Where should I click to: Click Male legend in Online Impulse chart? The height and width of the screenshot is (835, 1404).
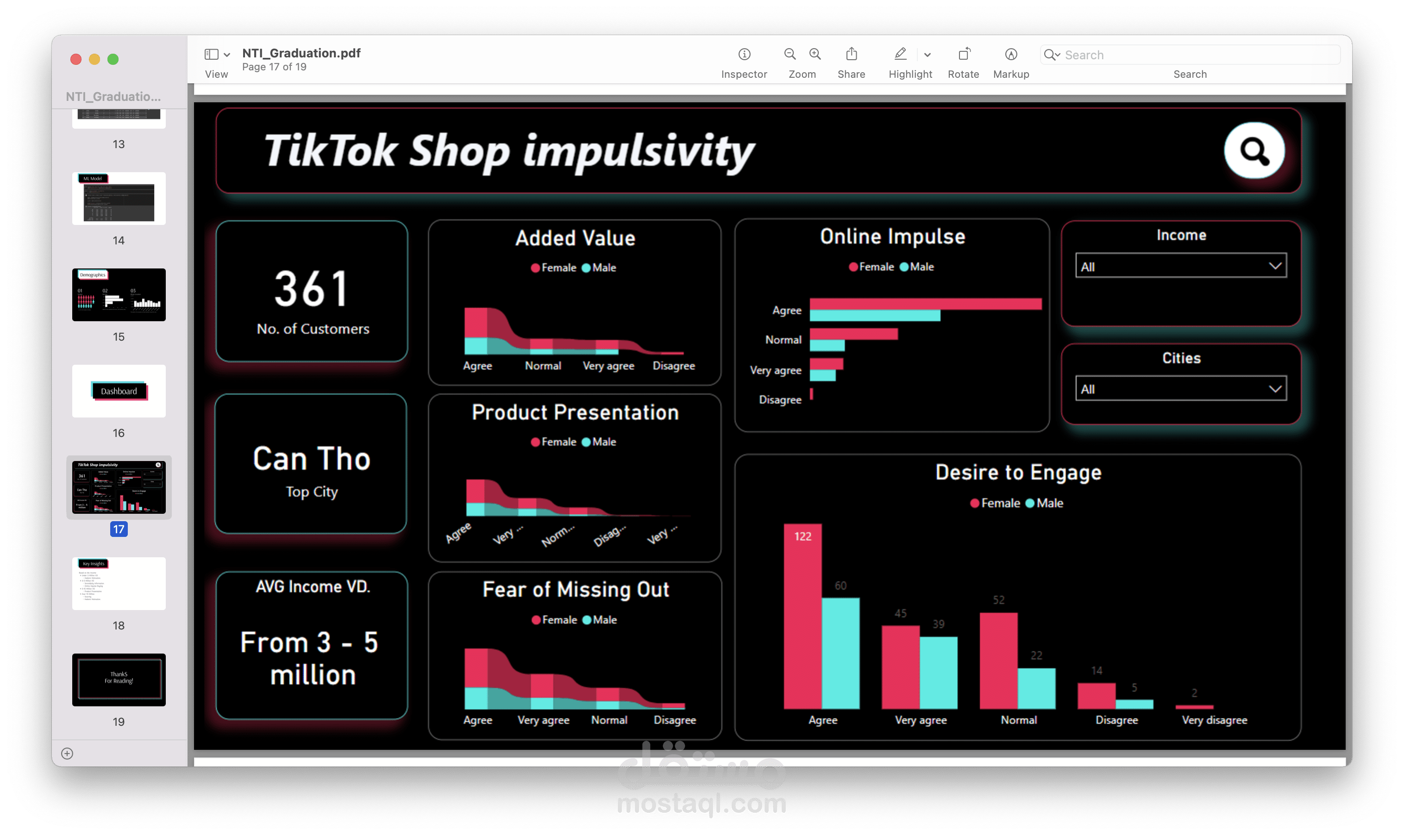pyautogui.click(x=917, y=267)
